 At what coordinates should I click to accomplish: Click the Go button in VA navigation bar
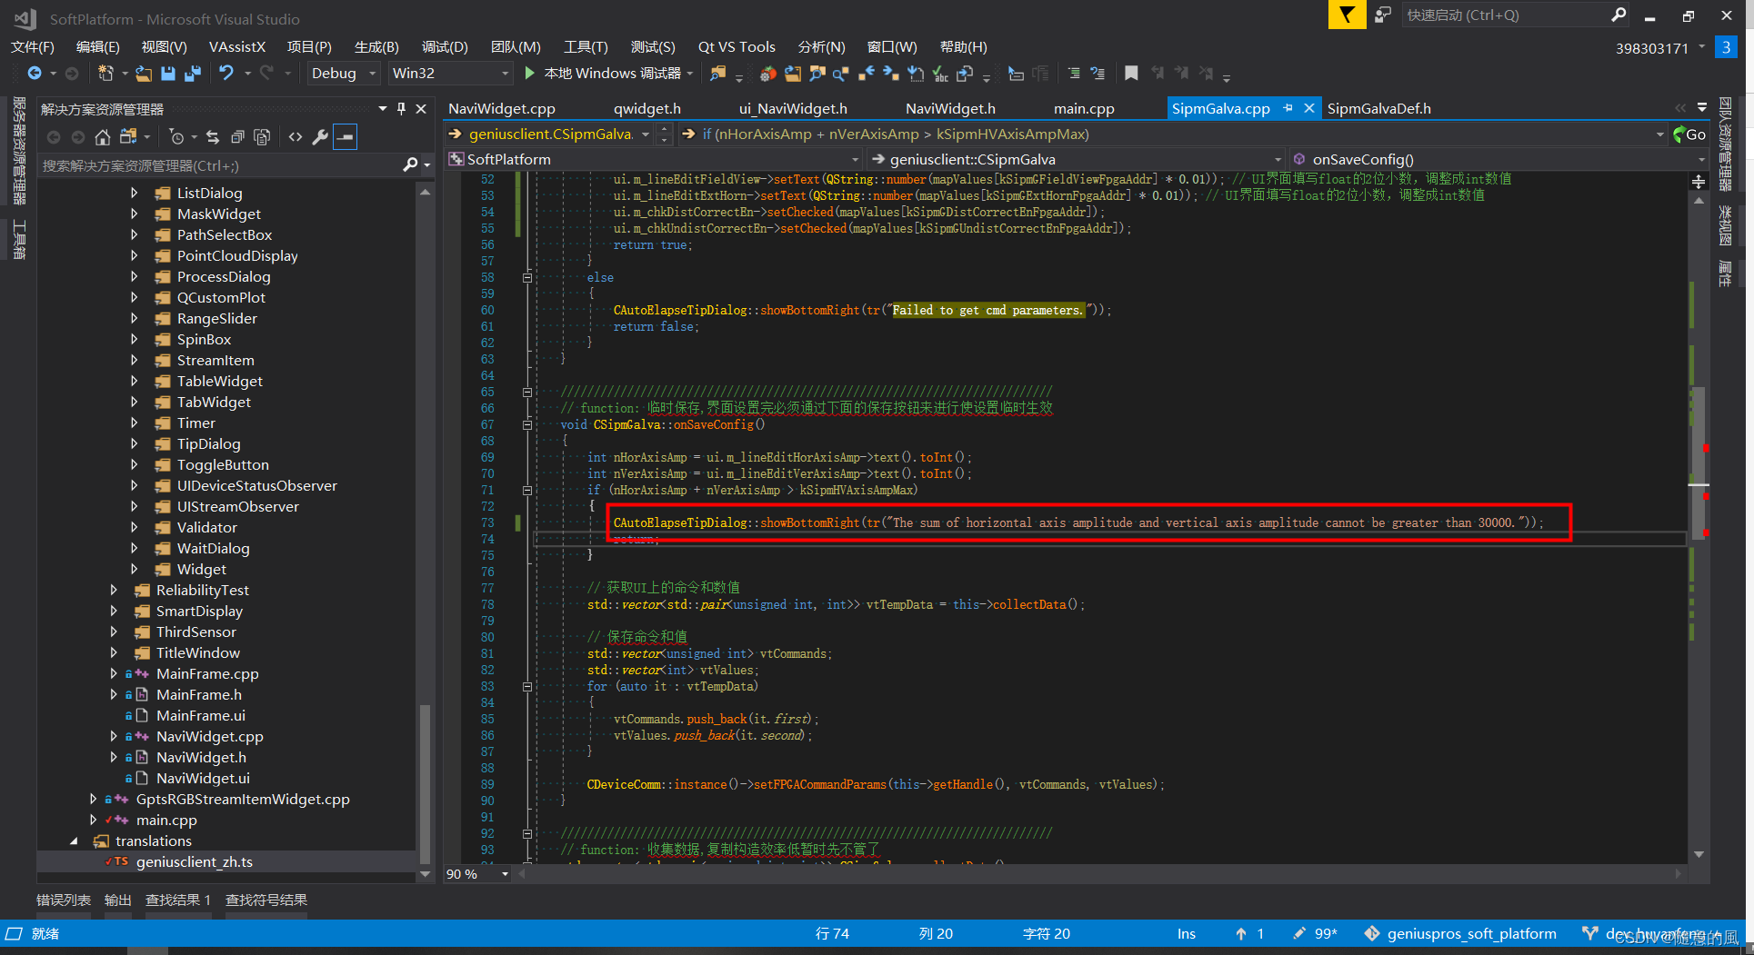coord(1689,134)
